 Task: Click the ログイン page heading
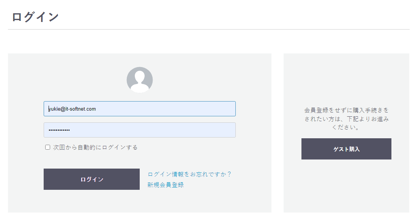tap(35, 17)
